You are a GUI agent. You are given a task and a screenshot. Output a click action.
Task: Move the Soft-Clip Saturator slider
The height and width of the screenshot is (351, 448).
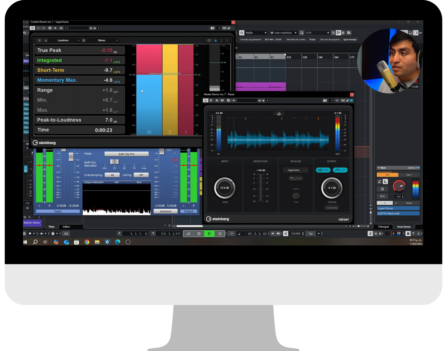114,162
